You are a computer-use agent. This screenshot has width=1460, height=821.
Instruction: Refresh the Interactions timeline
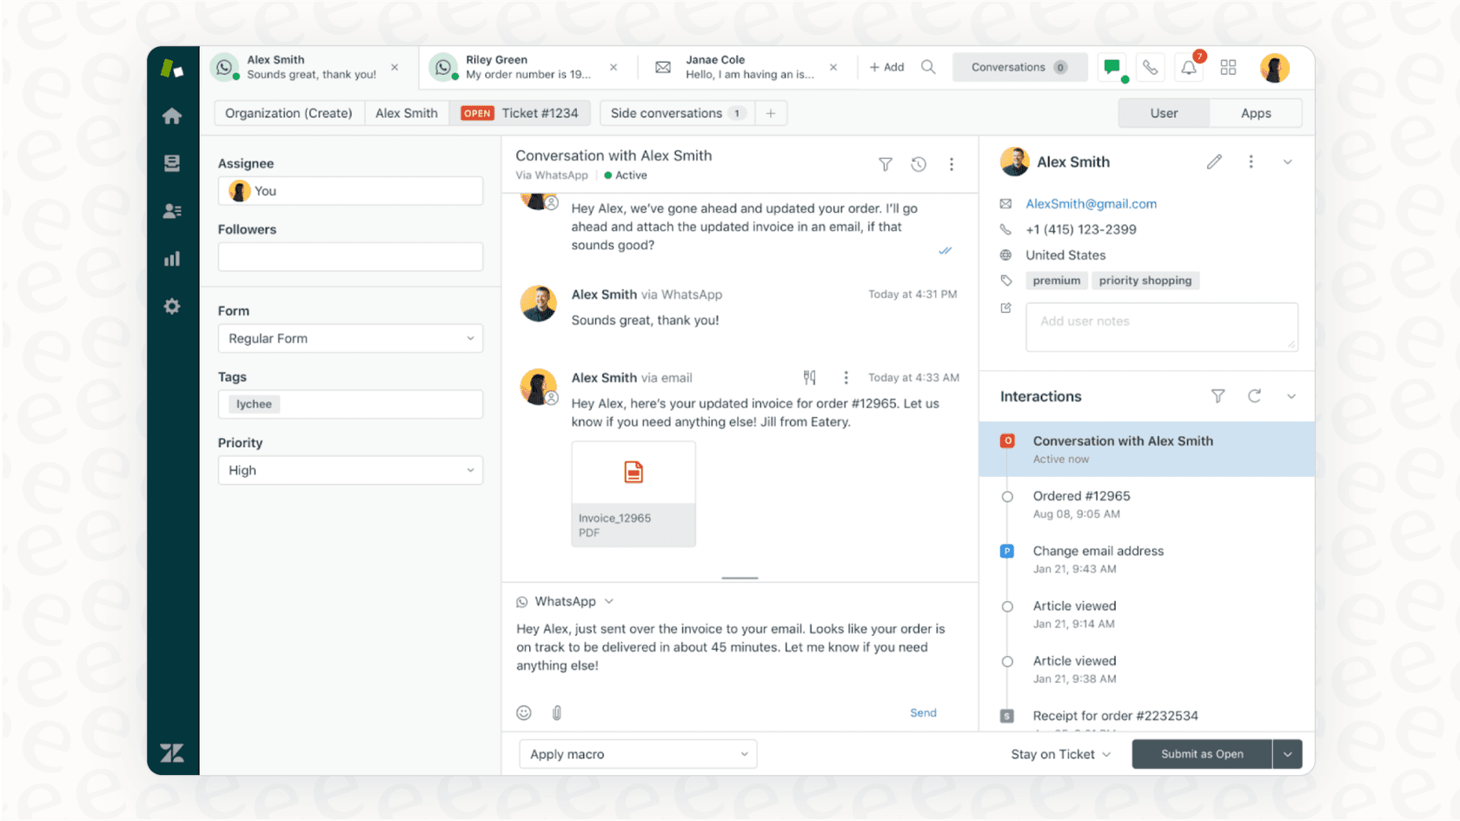(x=1254, y=396)
